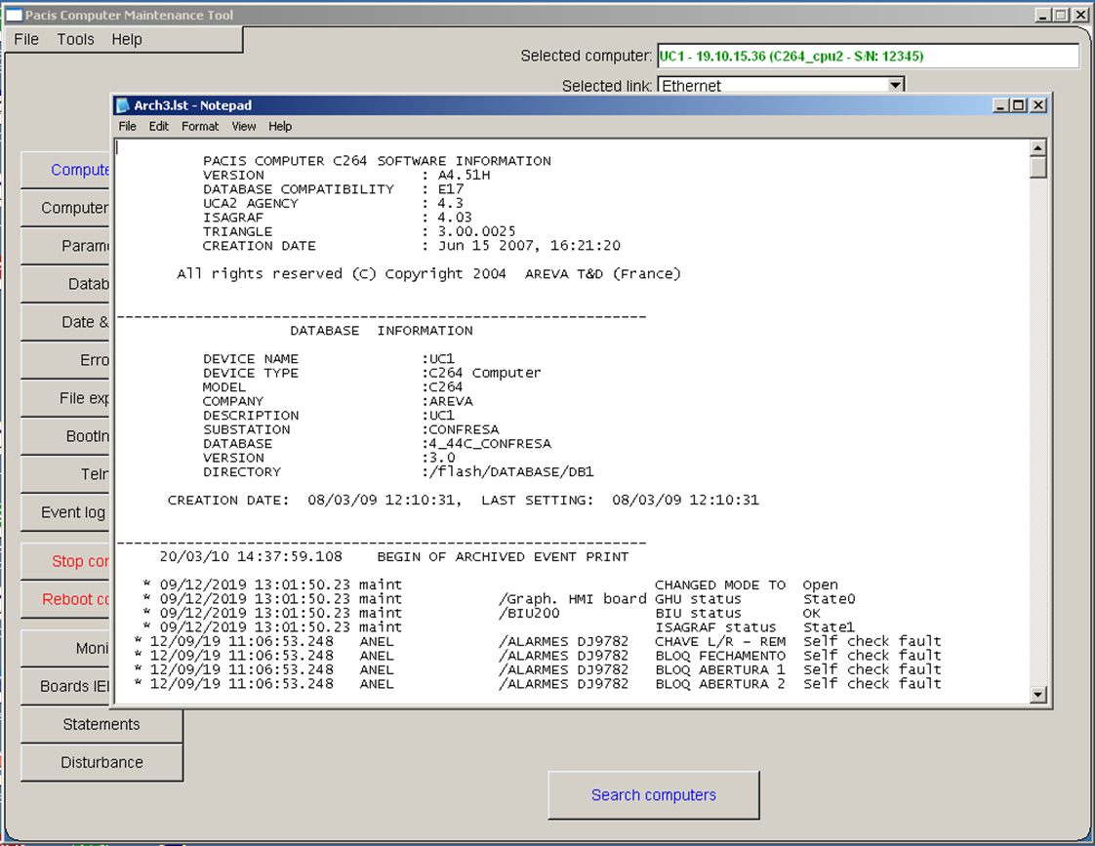Click the directory '/flash/DATABASE/DB1'

tap(511, 472)
